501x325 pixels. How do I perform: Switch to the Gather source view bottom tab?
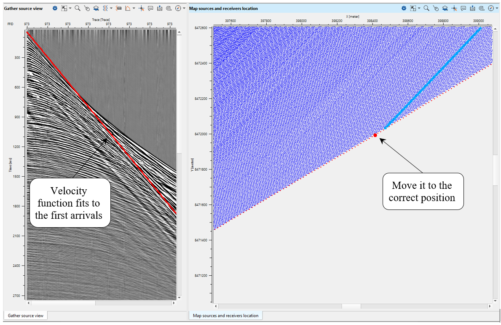[x=25, y=315]
